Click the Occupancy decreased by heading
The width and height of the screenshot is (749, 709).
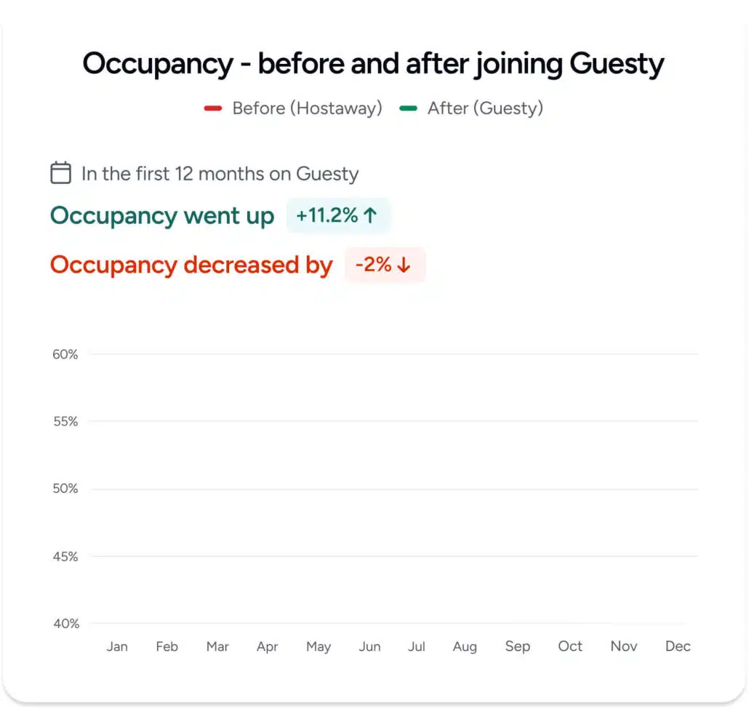(x=191, y=265)
